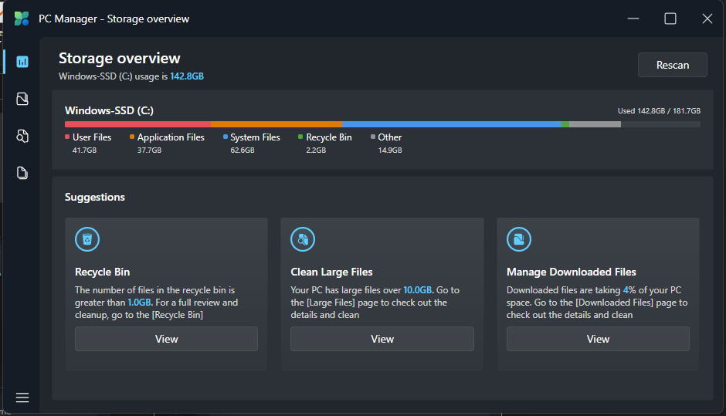Click the Manage Downloaded Files circular icon
This screenshot has width=726, height=416.
point(519,239)
